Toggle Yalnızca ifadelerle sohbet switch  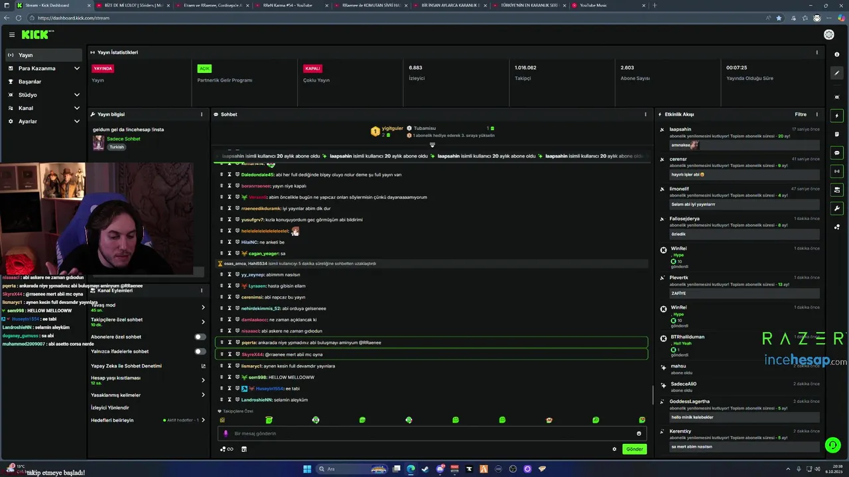pos(200,351)
